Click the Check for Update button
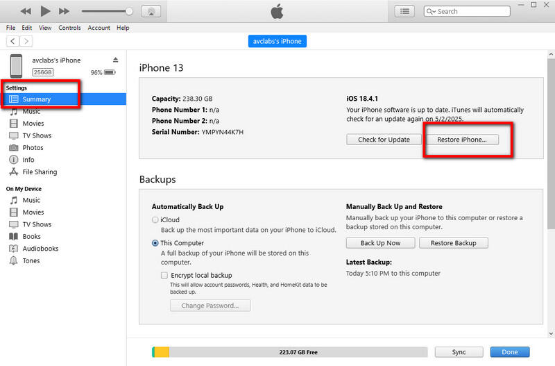The height and width of the screenshot is (366, 555). pyautogui.click(x=384, y=140)
